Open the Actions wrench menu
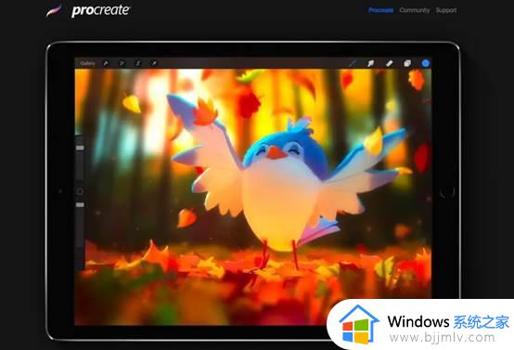This screenshot has width=514, height=350. click(106, 63)
